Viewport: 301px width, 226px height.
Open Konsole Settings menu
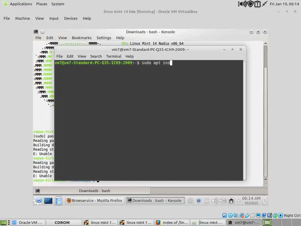click(104, 38)
